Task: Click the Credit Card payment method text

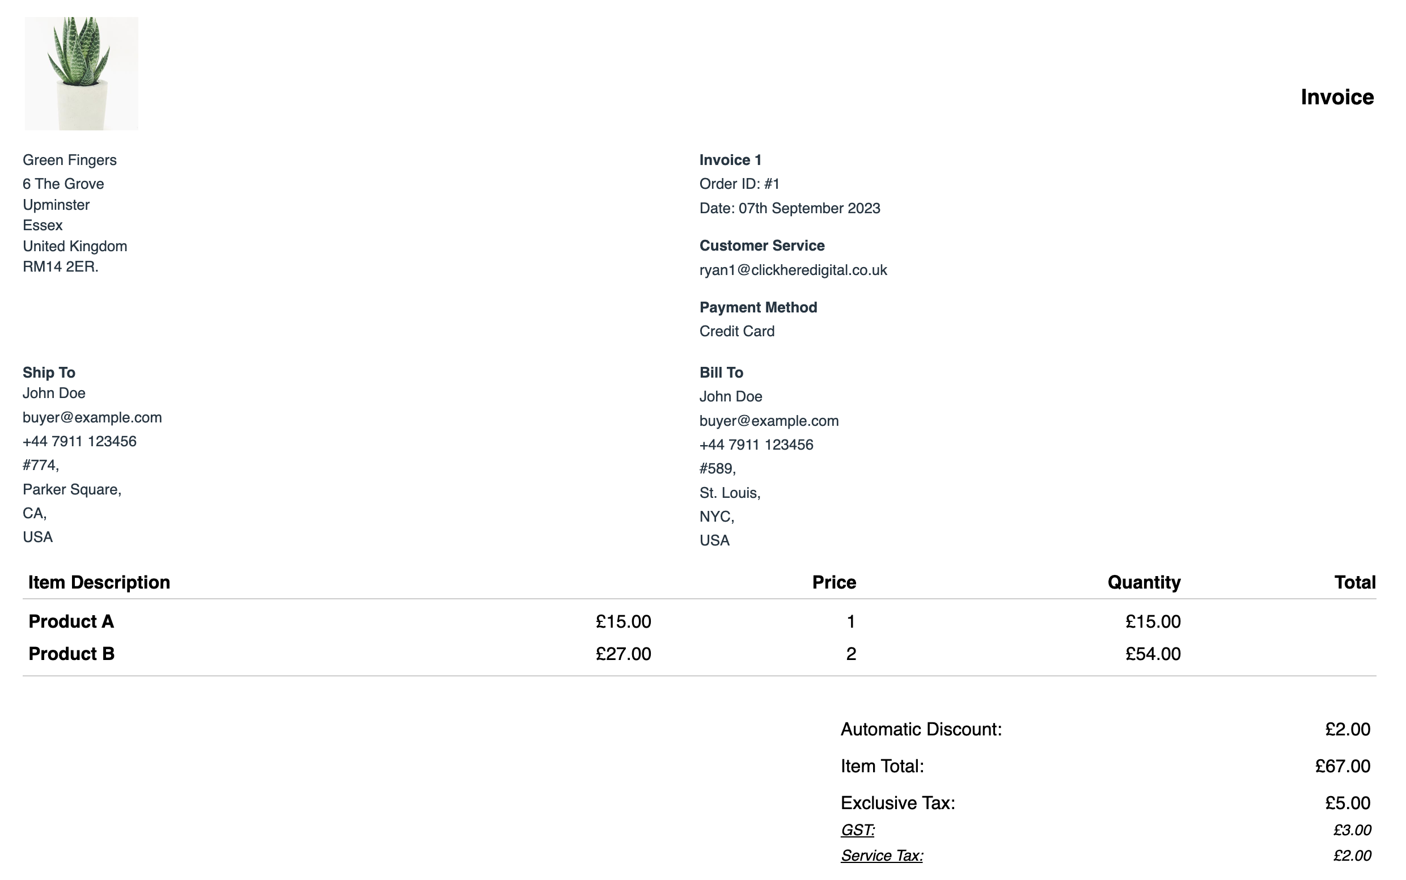Action: [x=737, y=331]
